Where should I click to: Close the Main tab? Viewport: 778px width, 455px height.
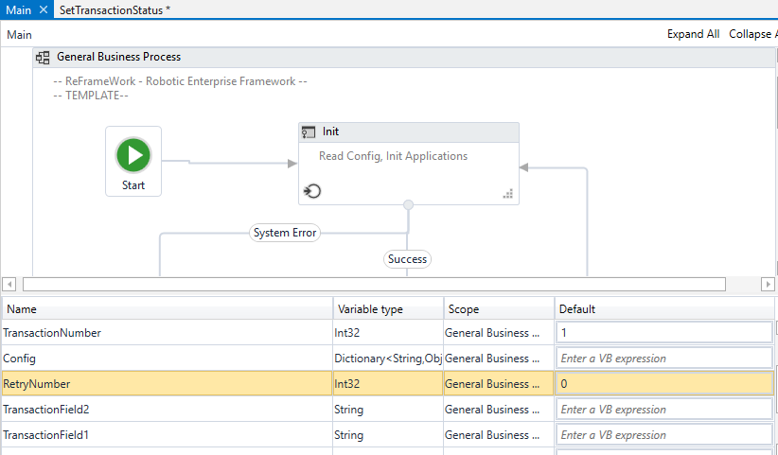pyautogui.click(x=44, y=9)
